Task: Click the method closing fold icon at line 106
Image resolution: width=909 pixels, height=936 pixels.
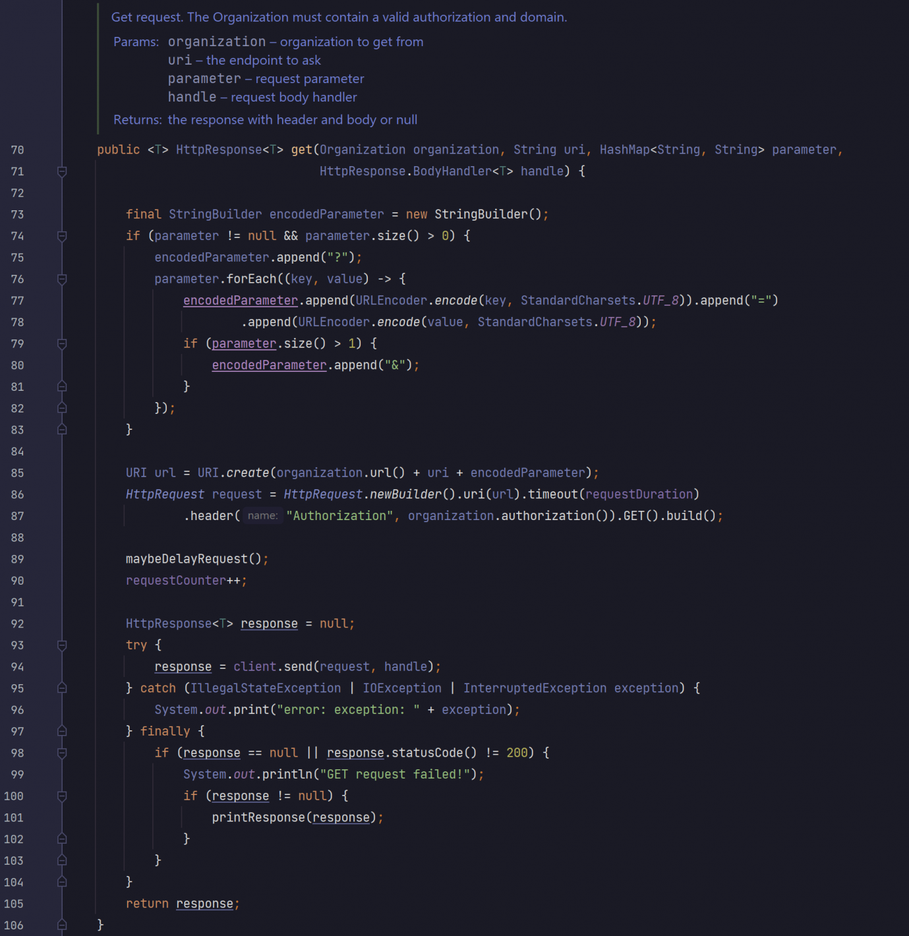Action: (61, 924)
